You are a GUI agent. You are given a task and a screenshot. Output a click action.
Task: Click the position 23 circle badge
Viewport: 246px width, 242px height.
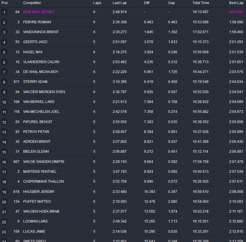pos(4,232)
